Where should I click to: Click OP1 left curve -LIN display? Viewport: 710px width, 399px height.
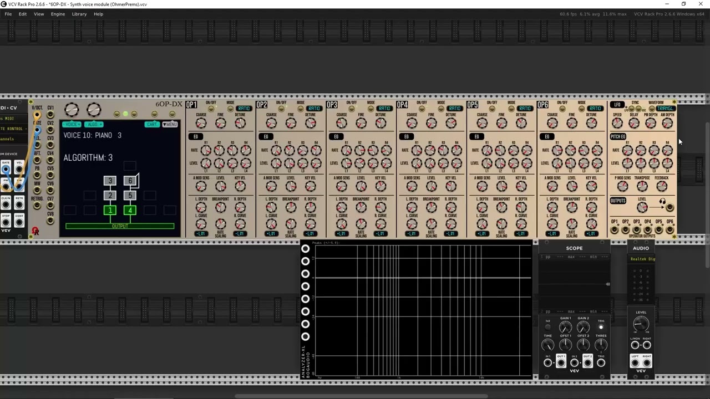[201, 234]
